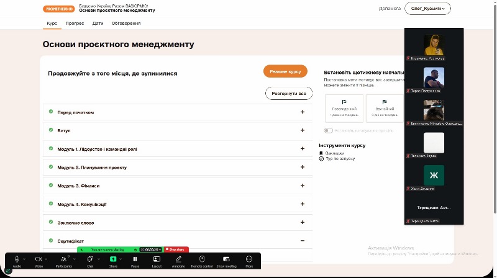Click the Тур по запуску compass icon
The image size is (497, 278).
[x=321, y=159]
